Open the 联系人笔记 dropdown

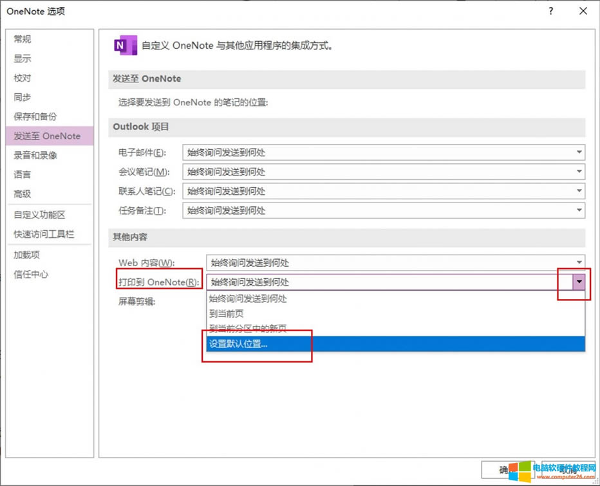pos(579,191)
